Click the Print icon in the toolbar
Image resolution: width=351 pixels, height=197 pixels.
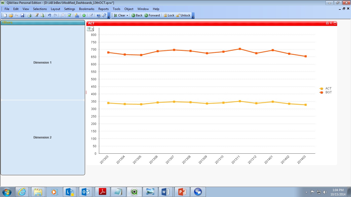coord(29,15)
